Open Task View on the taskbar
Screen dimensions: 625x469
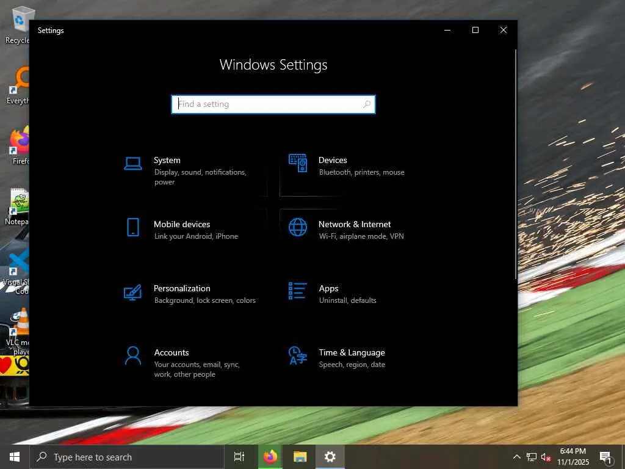click(x=239, y=457)
